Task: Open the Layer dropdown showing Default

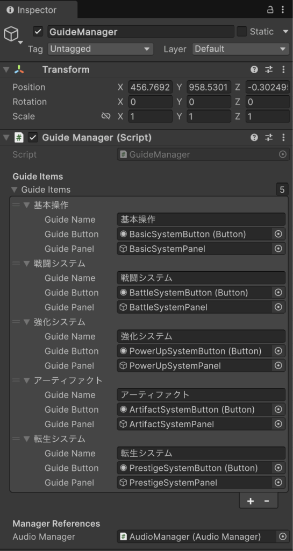Action: pos(241,49)
